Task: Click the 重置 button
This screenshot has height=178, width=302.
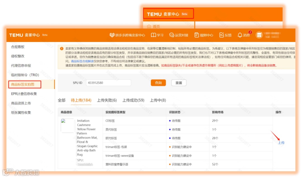Action: (179, 83)
